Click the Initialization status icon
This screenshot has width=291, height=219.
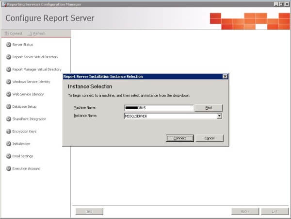[x=9, y=144]
